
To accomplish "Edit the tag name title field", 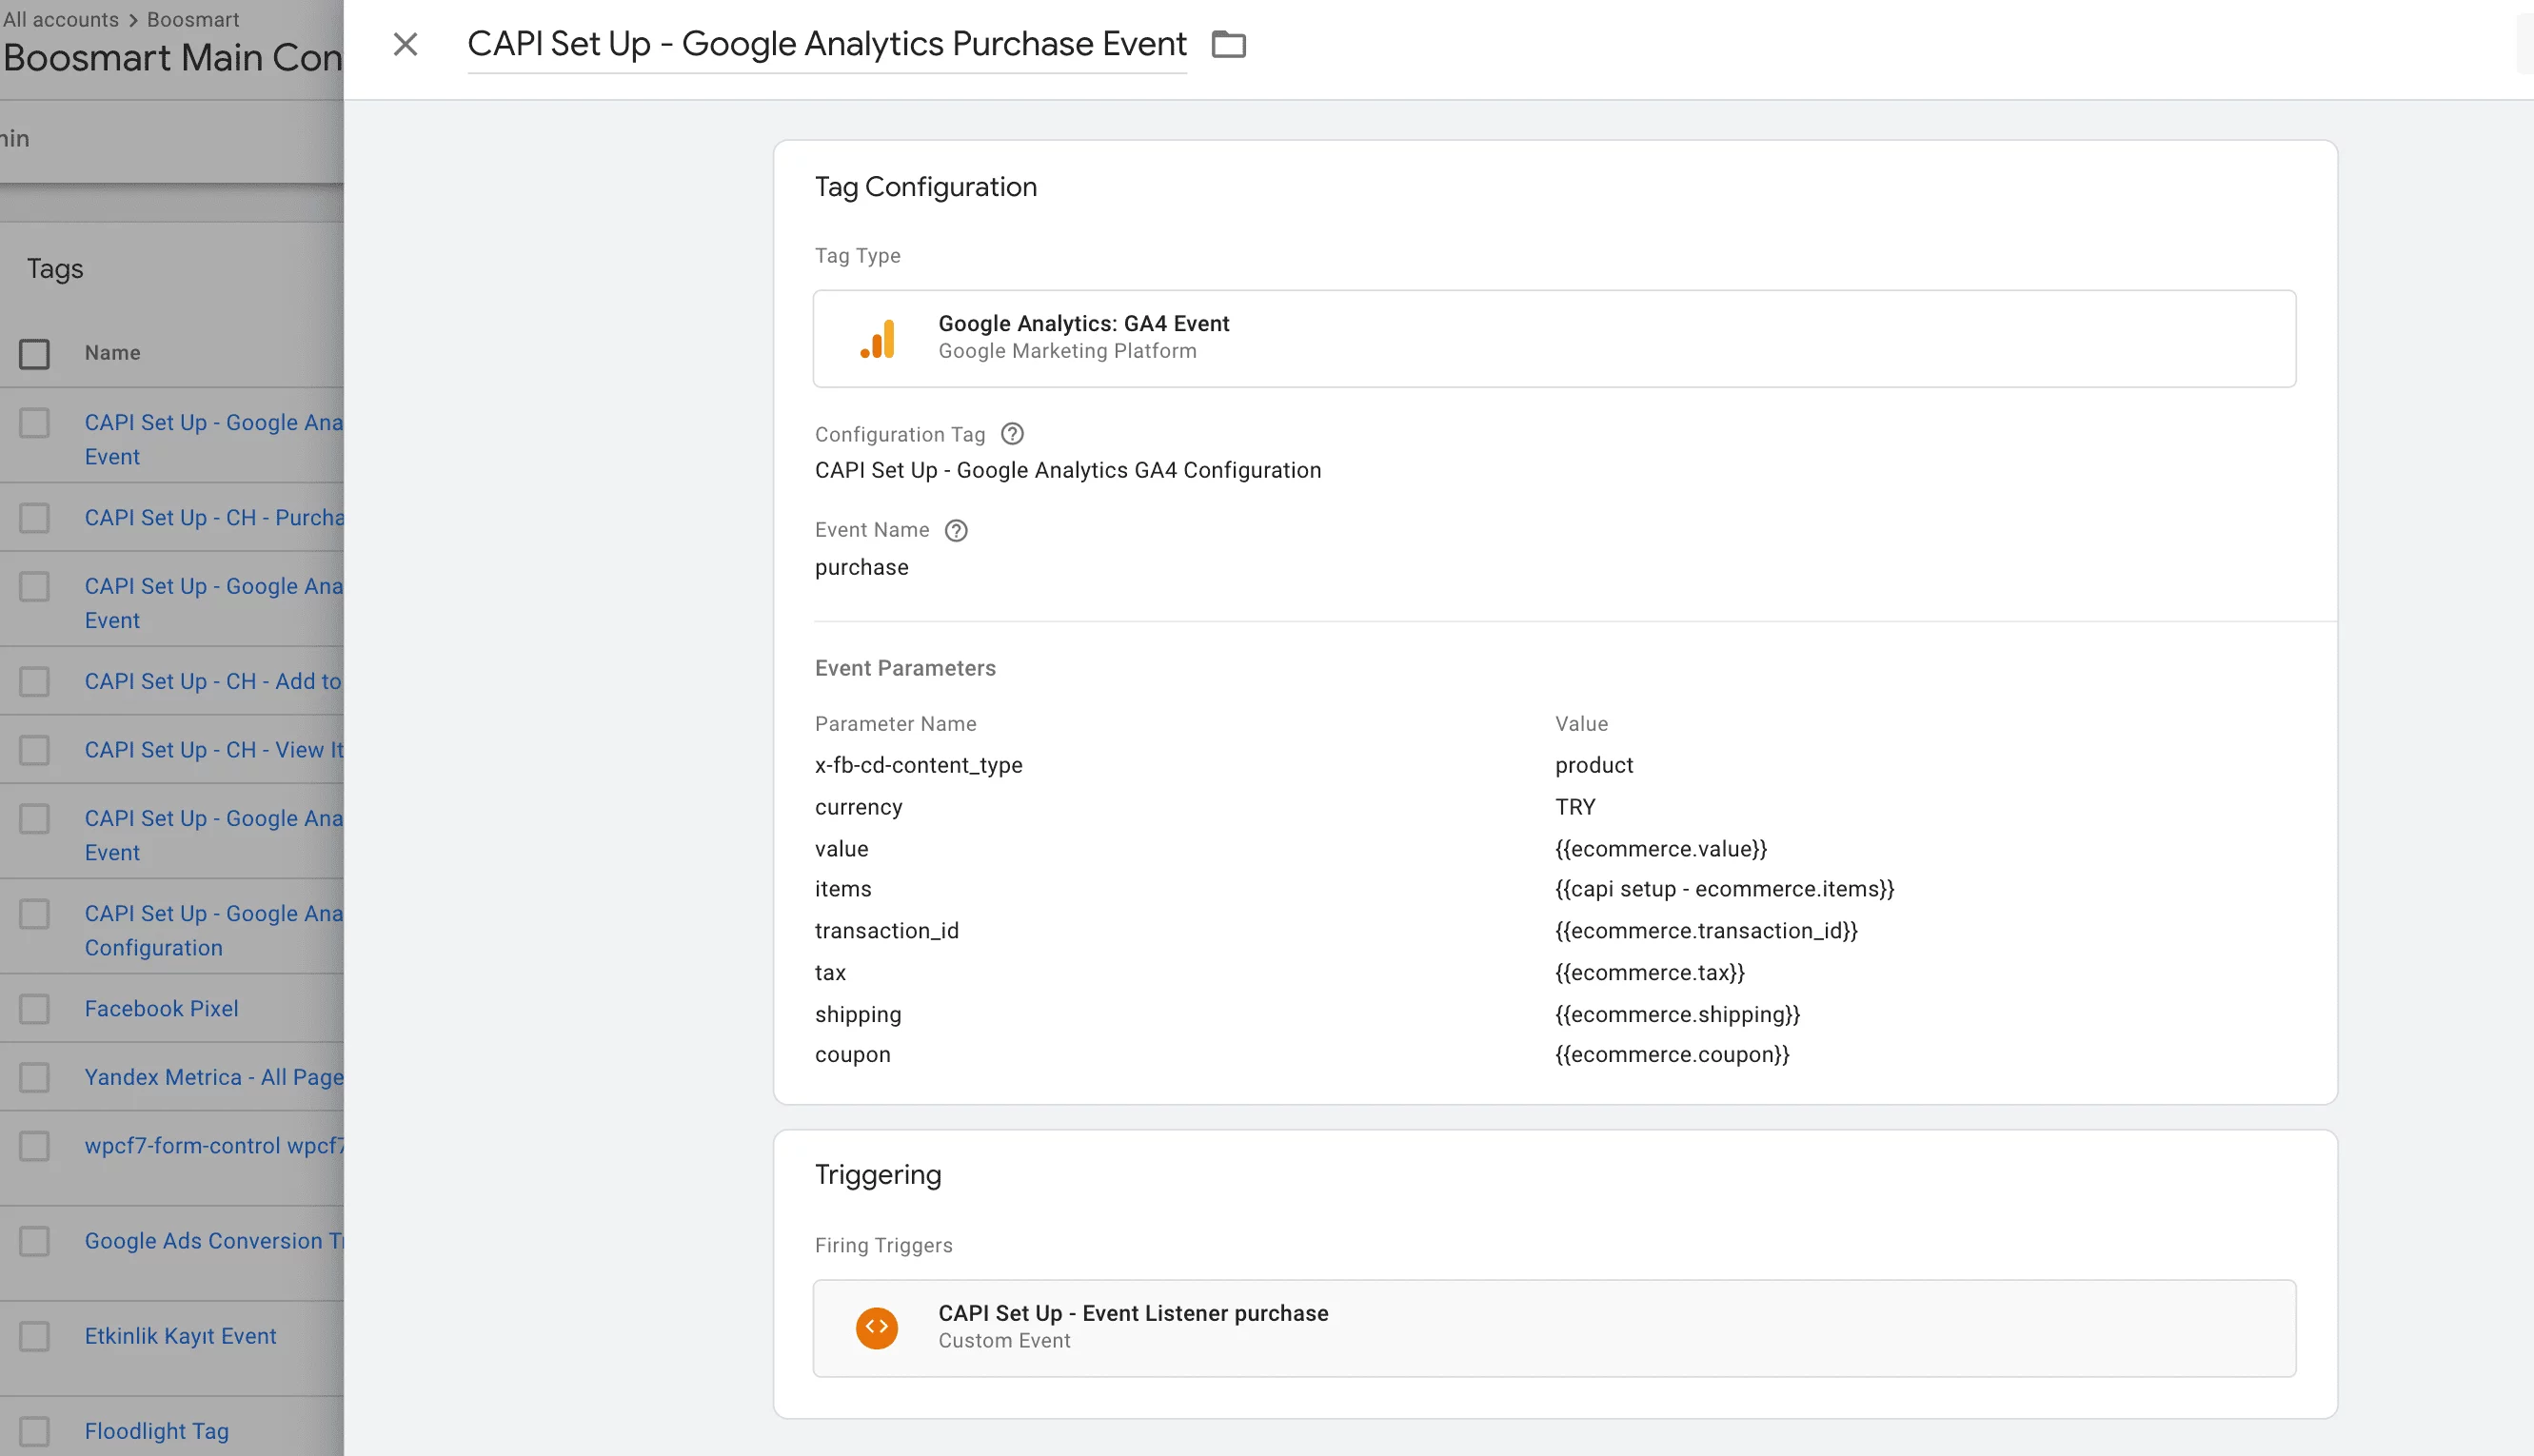I will click(827, 44).
